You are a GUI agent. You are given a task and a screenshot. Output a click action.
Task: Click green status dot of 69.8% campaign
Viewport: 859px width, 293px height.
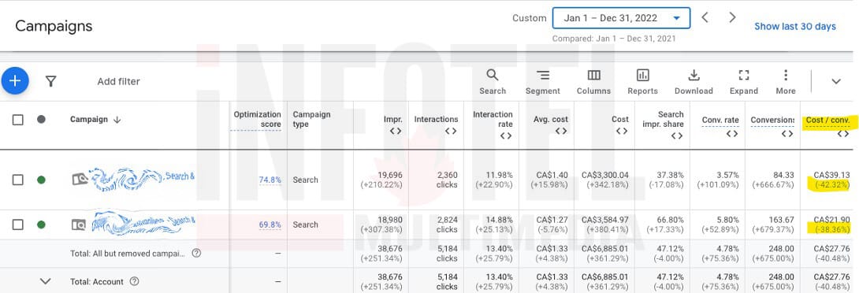[41, 224]
